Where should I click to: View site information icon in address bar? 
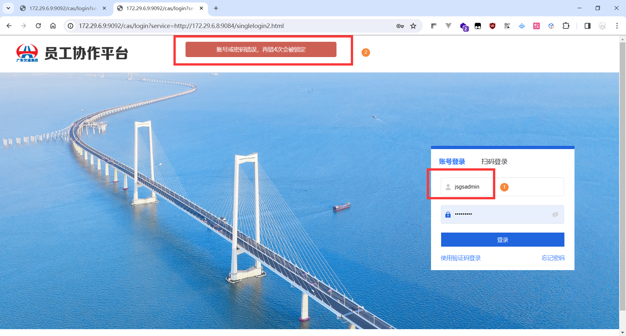pyautogui.click(x=70, y=26)
